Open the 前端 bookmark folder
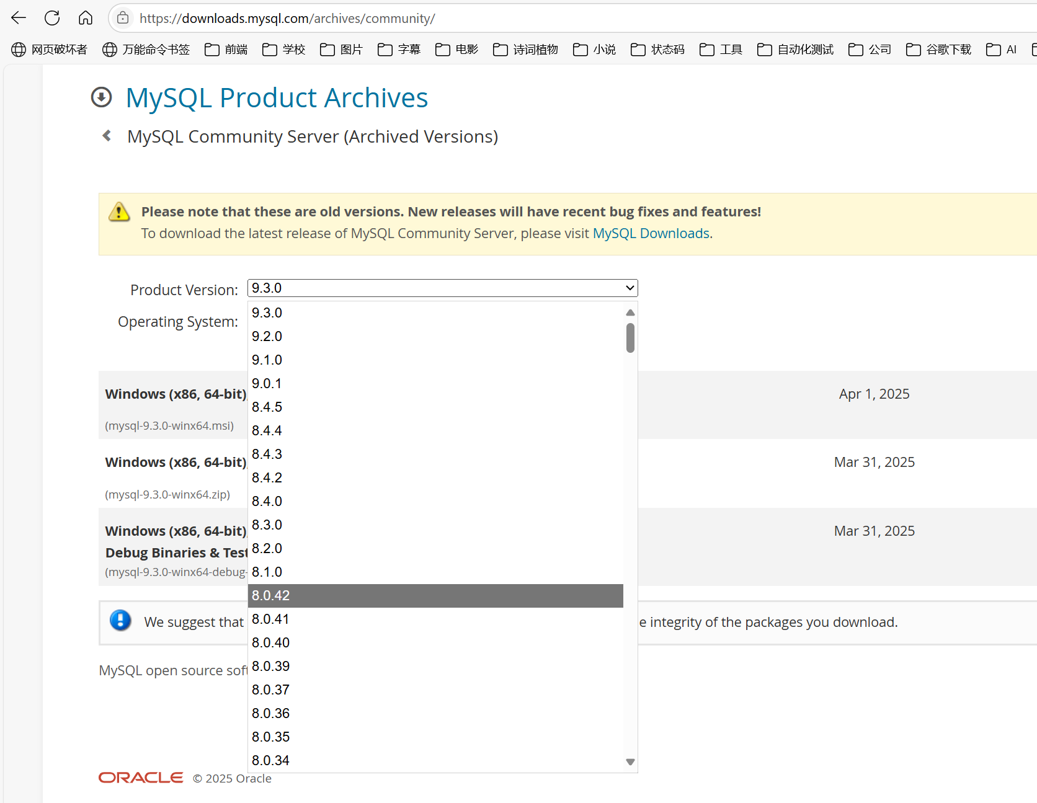Viewport: 1037px width, 803px height. [226, 50]
